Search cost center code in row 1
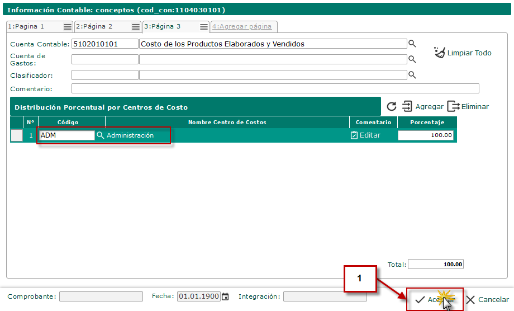 (x=101, y=135)
